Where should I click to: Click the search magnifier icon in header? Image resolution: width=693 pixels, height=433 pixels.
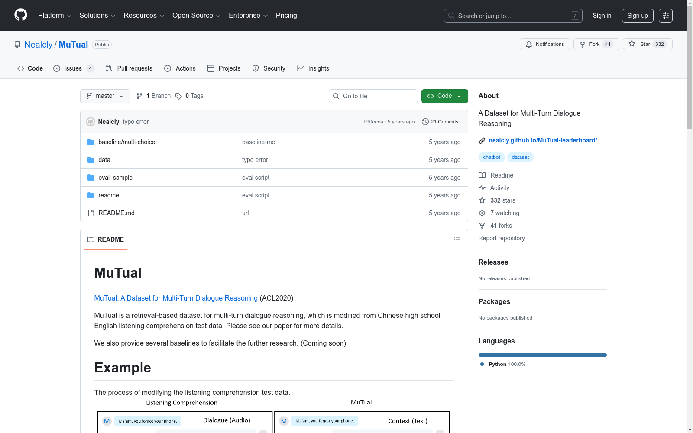point(451,16)
